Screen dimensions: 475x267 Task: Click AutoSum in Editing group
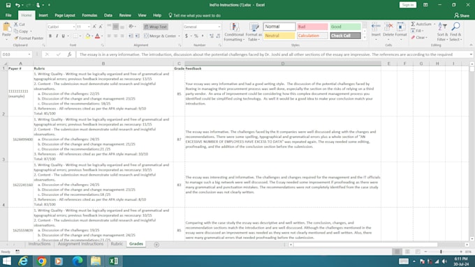point(421,24)
